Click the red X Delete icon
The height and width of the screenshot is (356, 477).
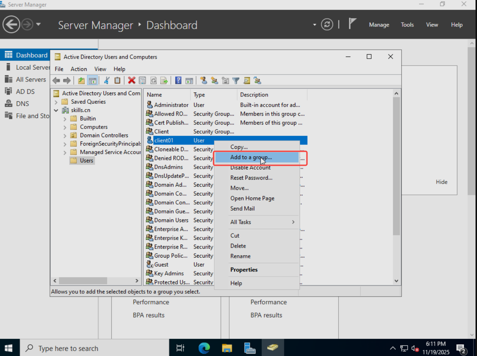point(132,80)
